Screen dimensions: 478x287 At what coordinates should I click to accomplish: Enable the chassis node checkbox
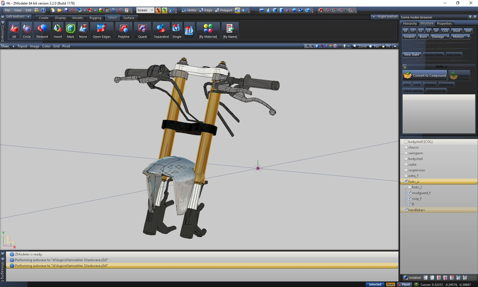coord(406,147)
